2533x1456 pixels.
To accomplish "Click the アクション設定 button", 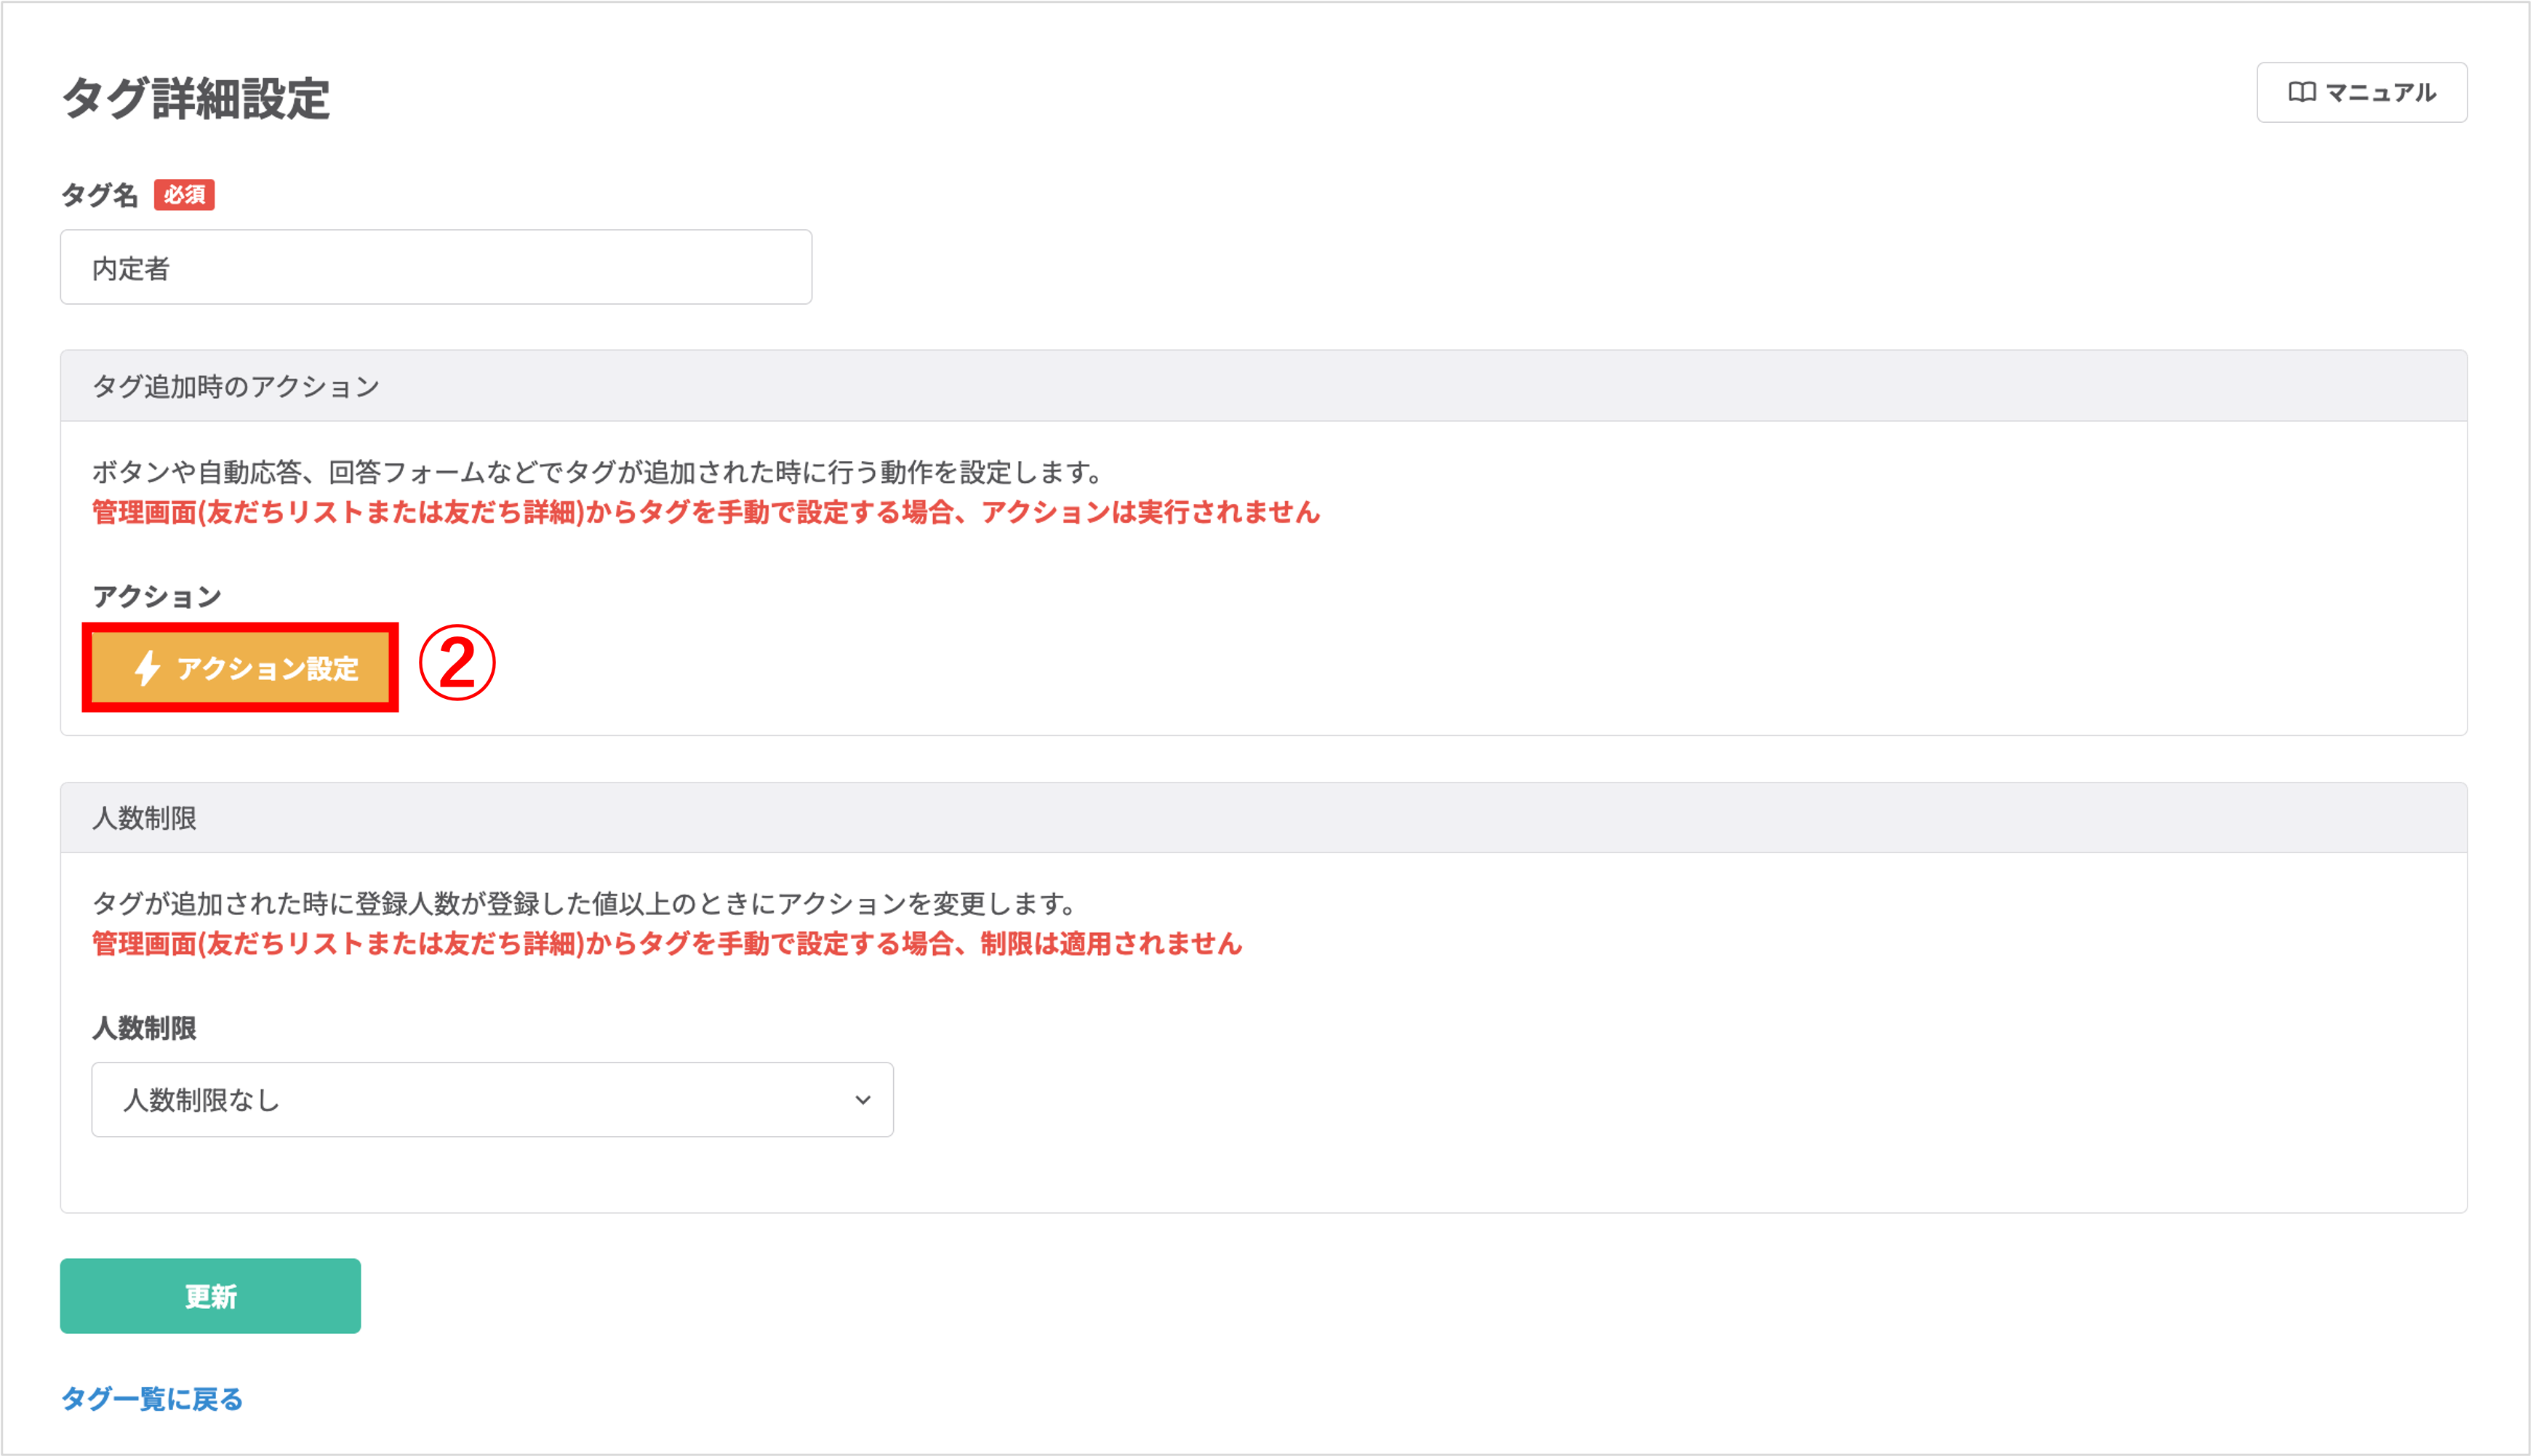I will 240,667.
